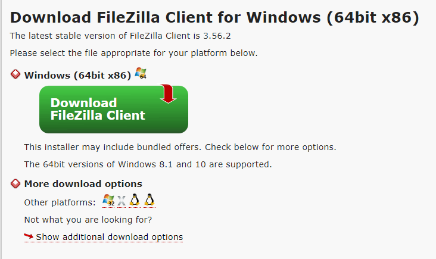
Task: Click red arrow before Show additional download options
Action: click(x=29, y=236)
